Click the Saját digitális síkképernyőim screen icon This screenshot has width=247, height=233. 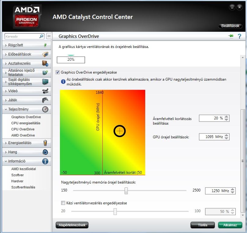[45, 82]
